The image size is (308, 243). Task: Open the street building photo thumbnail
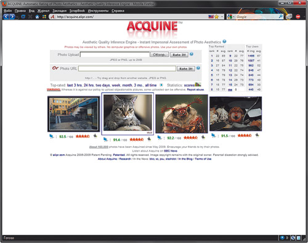74,114
